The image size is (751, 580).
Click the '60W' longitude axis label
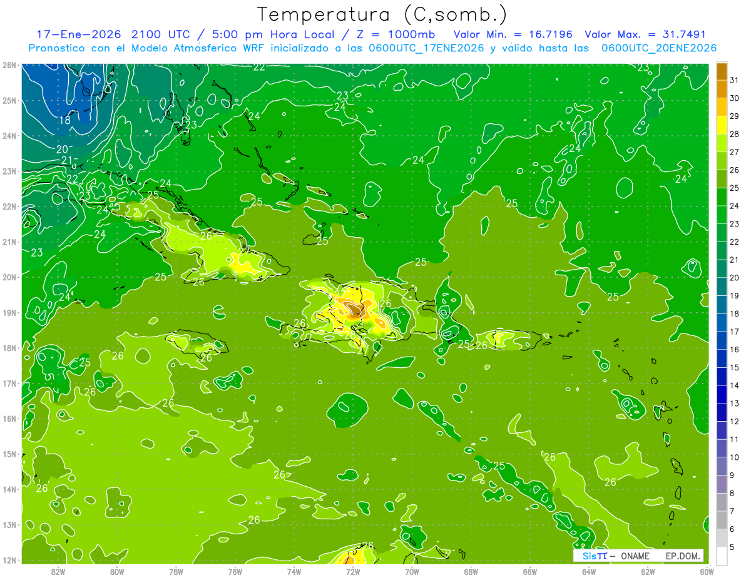[x=707, y=571]
